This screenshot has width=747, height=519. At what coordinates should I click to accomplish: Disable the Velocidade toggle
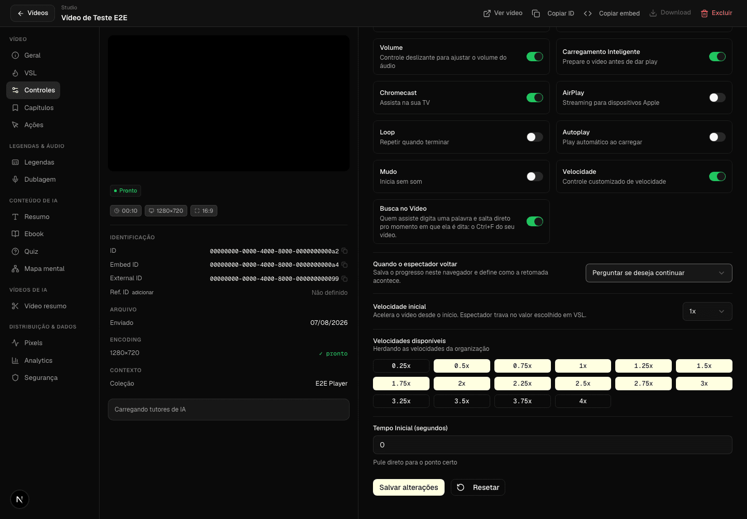coord(717,176)
